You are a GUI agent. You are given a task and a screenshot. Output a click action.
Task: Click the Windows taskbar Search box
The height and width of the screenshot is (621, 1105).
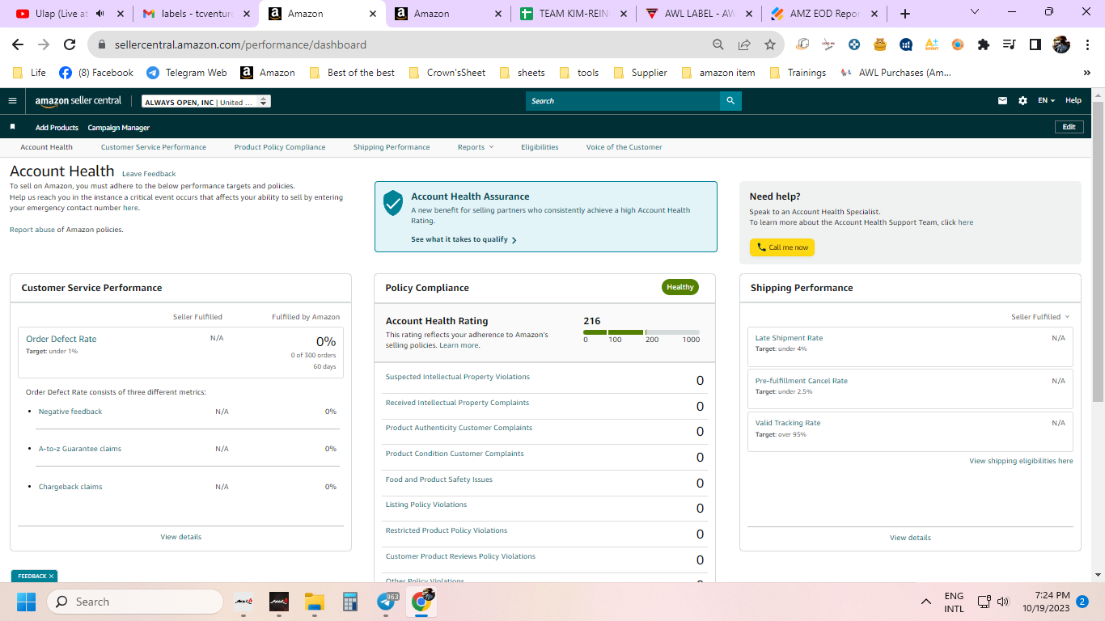tap(134, 602)
